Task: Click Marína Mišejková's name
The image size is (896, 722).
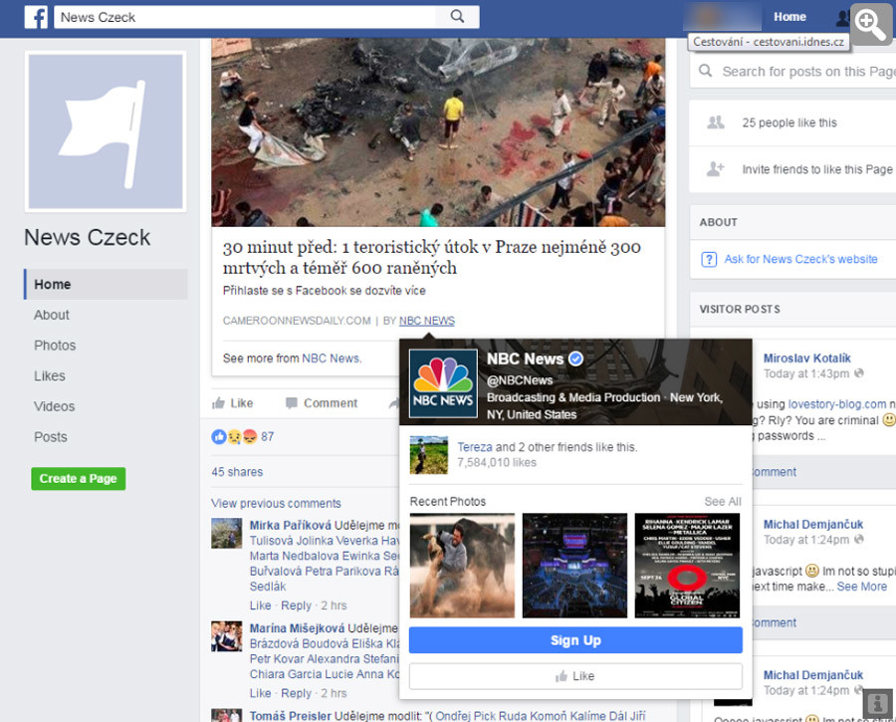Action: click(x=297, y=628)
